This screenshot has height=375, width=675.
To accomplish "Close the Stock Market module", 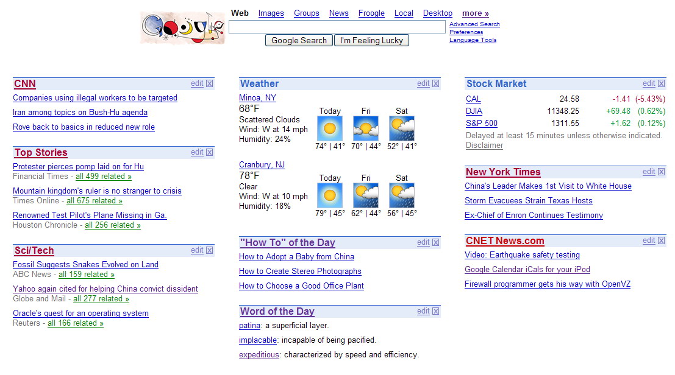I will pos(662,83).
